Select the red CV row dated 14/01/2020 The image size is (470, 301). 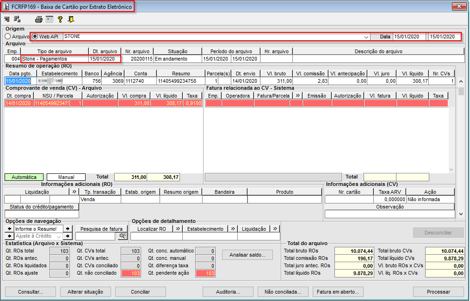tap(104, 103)
